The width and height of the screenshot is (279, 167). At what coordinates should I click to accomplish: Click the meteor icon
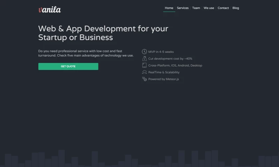point(144,79)
